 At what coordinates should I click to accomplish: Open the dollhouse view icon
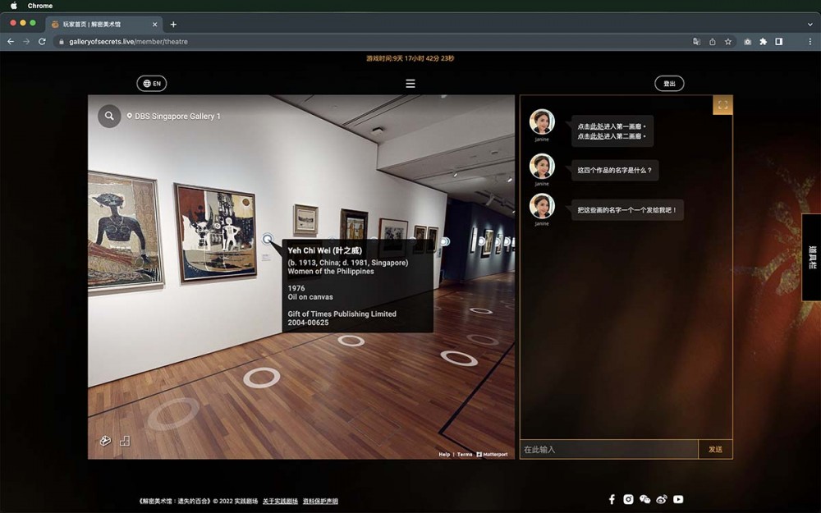point(105,441)
